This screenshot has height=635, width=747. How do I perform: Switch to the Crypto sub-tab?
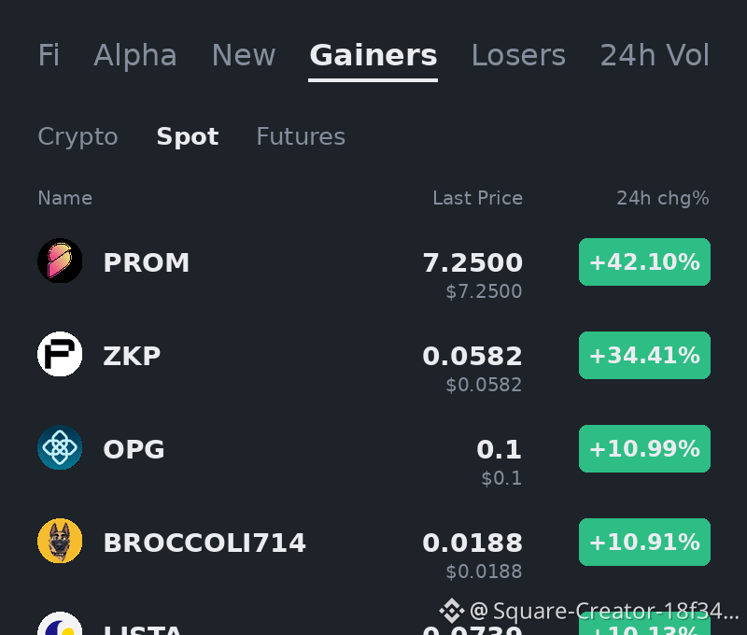[78, 136]
